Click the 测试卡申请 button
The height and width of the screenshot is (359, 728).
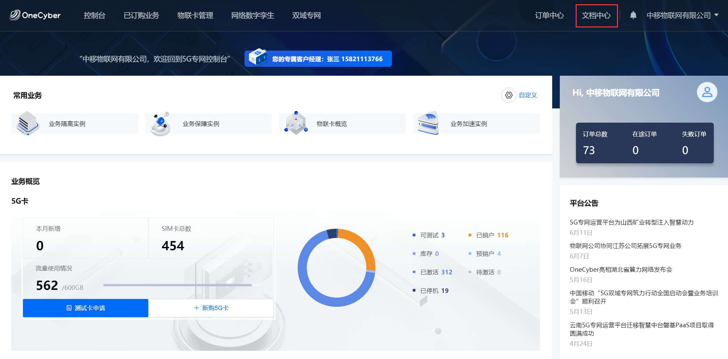click(x=86, y=308)
